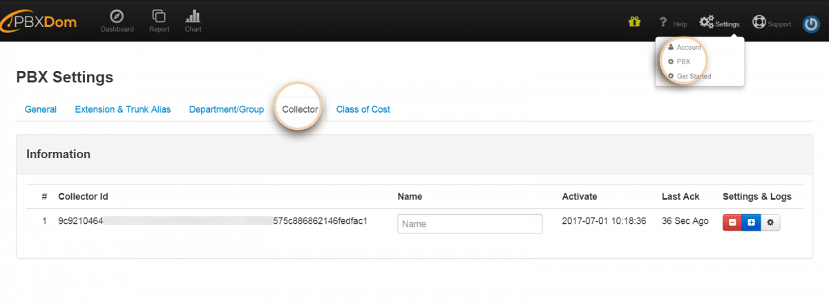Viewport: 829px width, 306px height.
Task: Click the power logout icon
Action: click(x=810, y=23)
